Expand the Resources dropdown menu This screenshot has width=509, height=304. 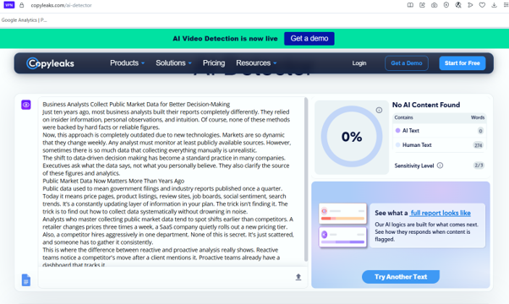pyautogui.click(x=256, y=62)
